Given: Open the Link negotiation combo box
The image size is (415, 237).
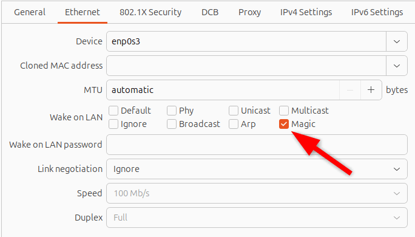Looking at the screenshot, I should [257, 169].
